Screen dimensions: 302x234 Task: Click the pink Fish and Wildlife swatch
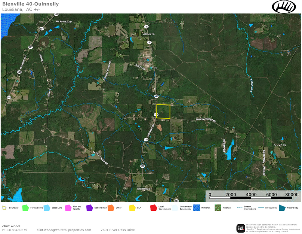pyautogui.click(x=68, y=208)
